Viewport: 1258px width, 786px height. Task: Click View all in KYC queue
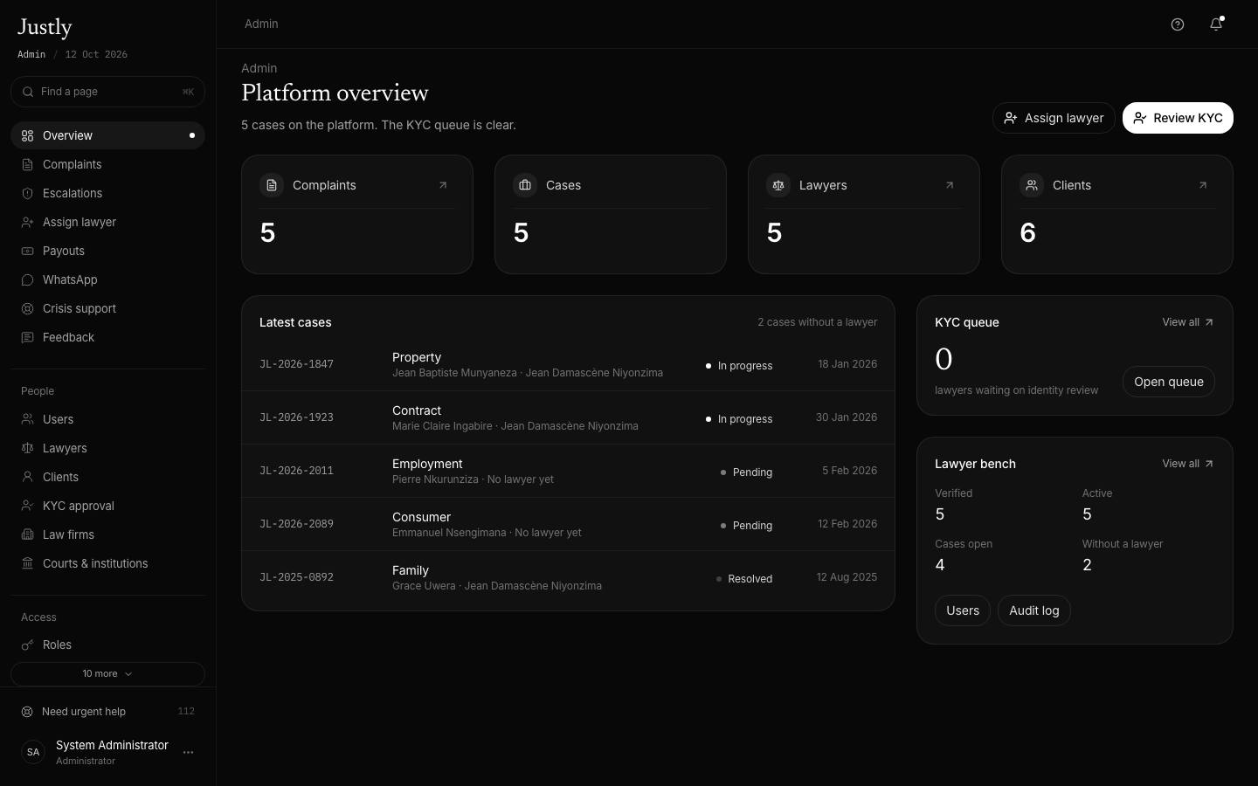[x=1188, y=322]
